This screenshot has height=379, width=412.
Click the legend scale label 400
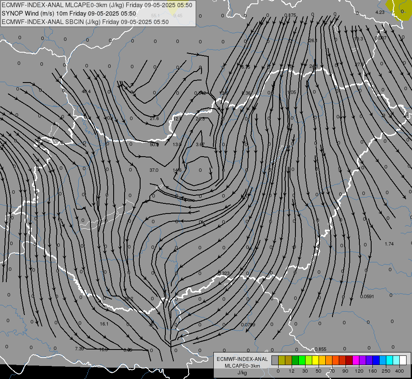tap(399, 371)
